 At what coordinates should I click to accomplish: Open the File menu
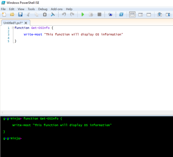click(x=3, y=9)
